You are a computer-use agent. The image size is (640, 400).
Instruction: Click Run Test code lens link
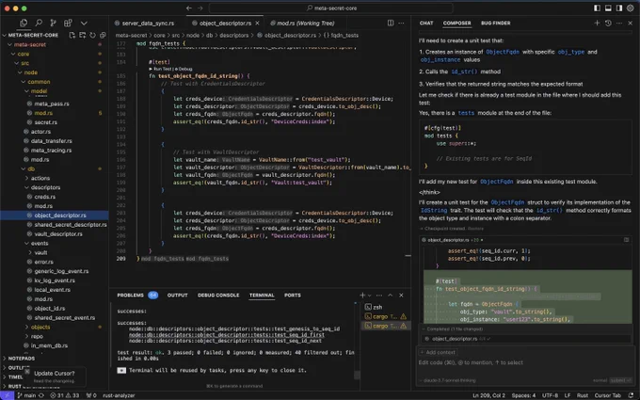click(162, 69)
